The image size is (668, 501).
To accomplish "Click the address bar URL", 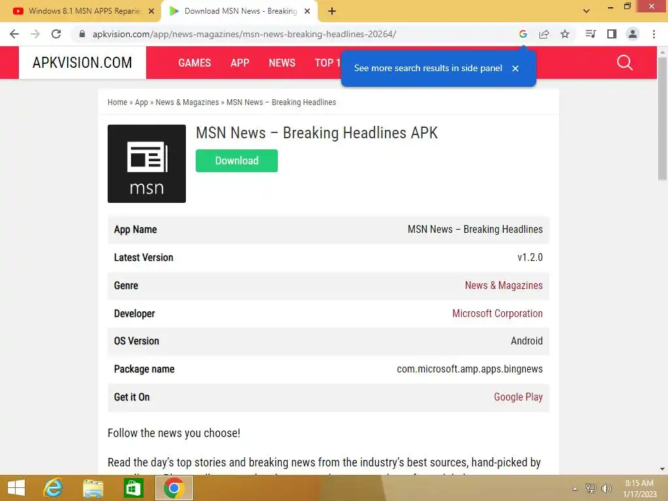I will pos(244,34).
